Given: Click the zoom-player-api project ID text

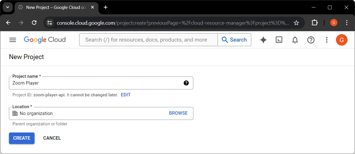Looking at the screenshot, I should tap(49, 95).
